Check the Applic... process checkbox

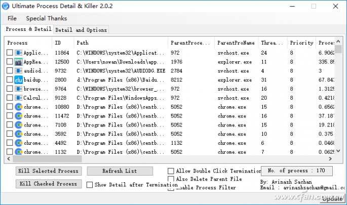(10, 53)
